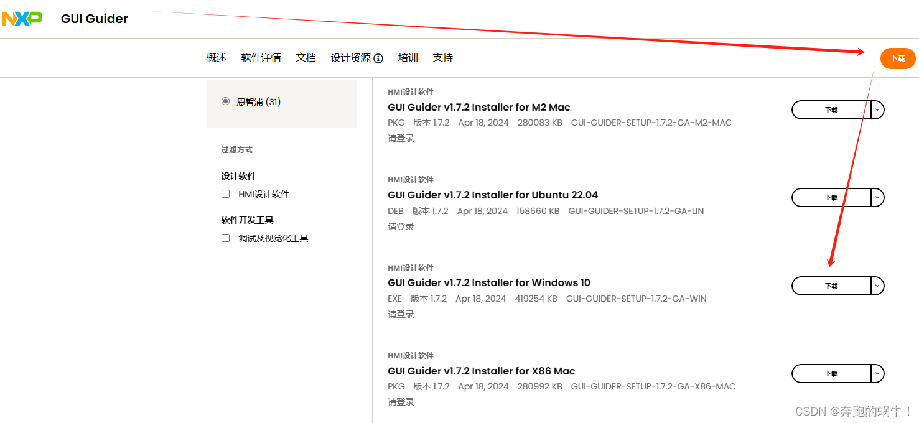Click file size 280992 KB
919x423 pixels.
tap(540, 386)
